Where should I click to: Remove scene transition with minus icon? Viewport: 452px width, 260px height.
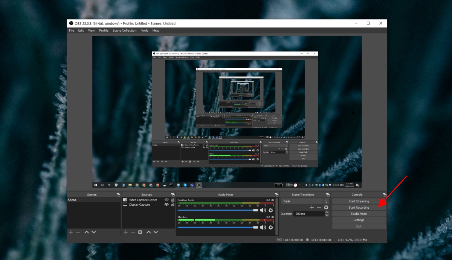tap(319, 207)
